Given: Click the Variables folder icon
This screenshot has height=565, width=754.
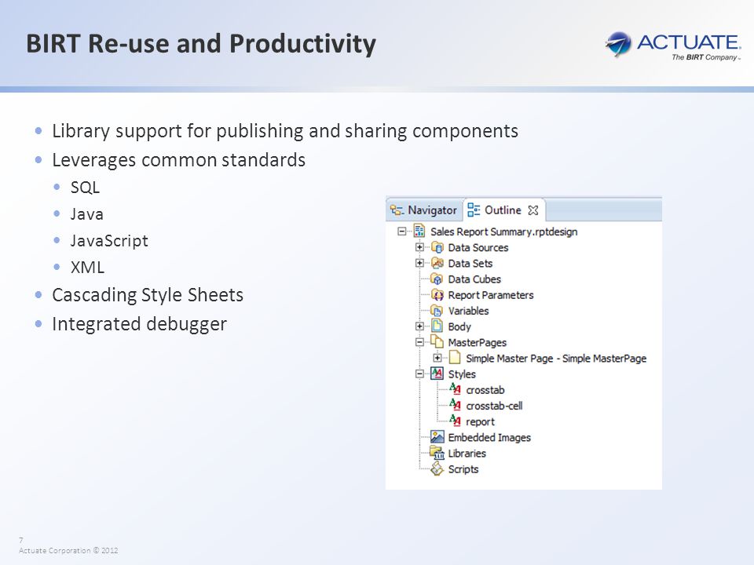Looking at the screenshot, I should pos(437,311).
